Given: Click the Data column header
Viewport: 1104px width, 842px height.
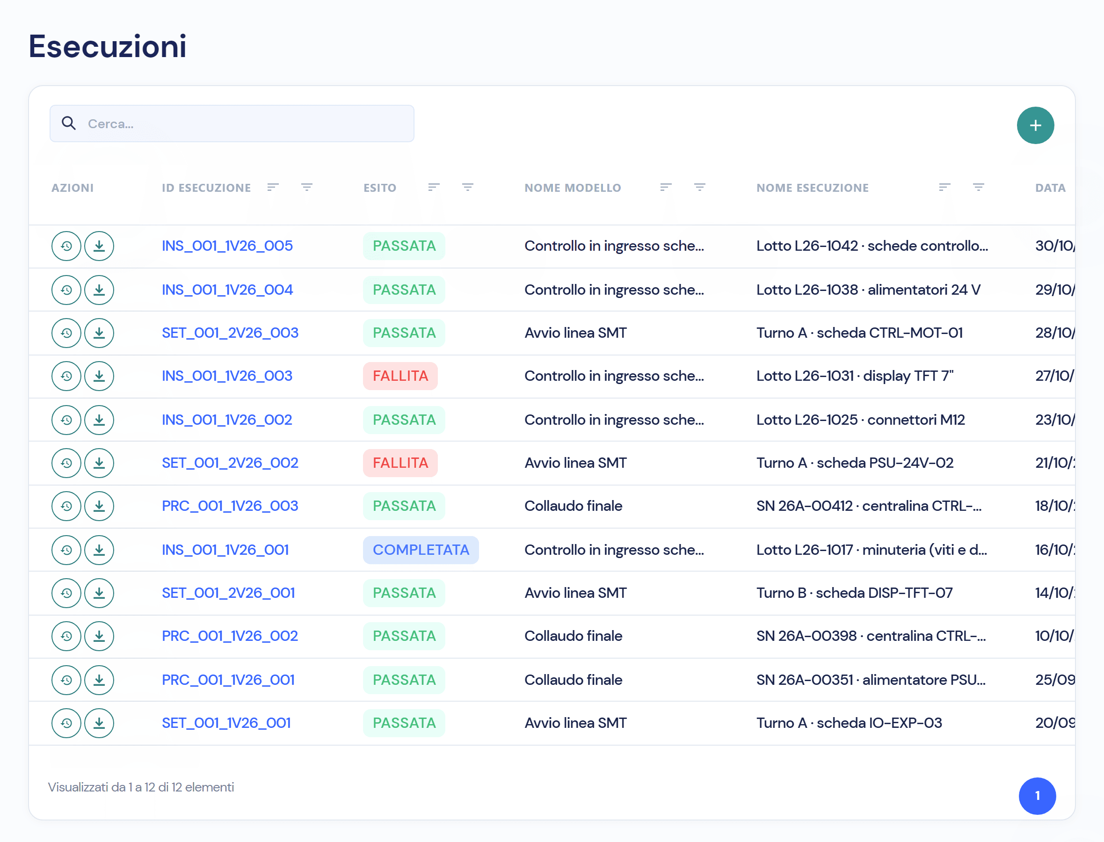Looking at the screenshot, I should pos(1050,188).
